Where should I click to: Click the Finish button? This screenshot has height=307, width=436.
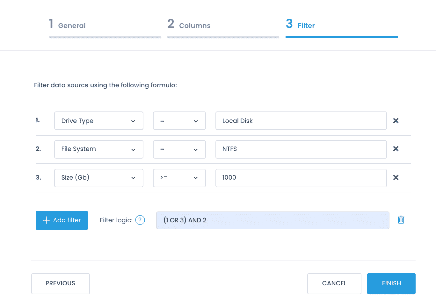click(x=391, y=283)
